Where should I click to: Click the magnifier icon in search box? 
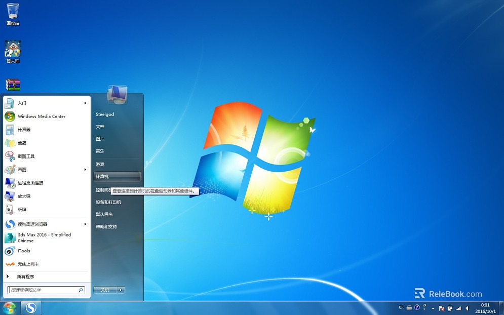81,290
